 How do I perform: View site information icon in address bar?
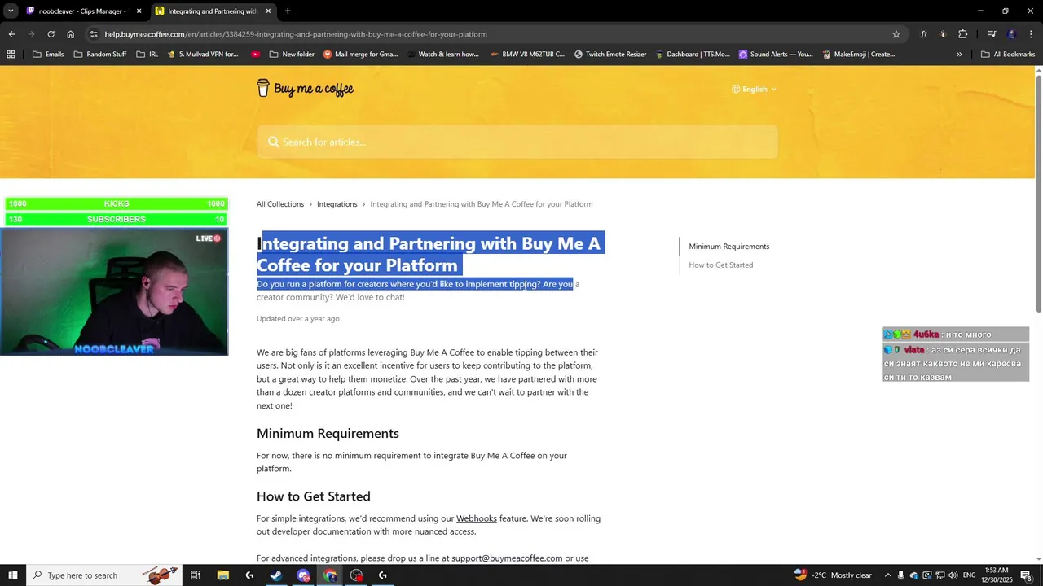95,34
